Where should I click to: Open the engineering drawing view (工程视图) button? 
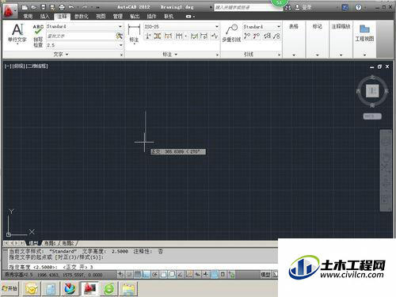[364, 33]
